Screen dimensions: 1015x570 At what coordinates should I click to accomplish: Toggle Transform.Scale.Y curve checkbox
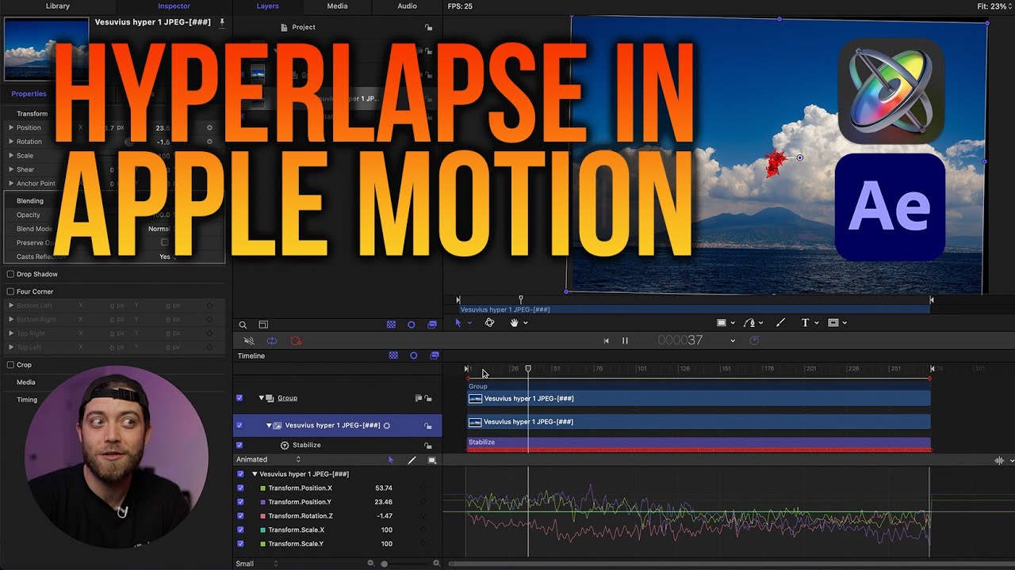(240, 544)
